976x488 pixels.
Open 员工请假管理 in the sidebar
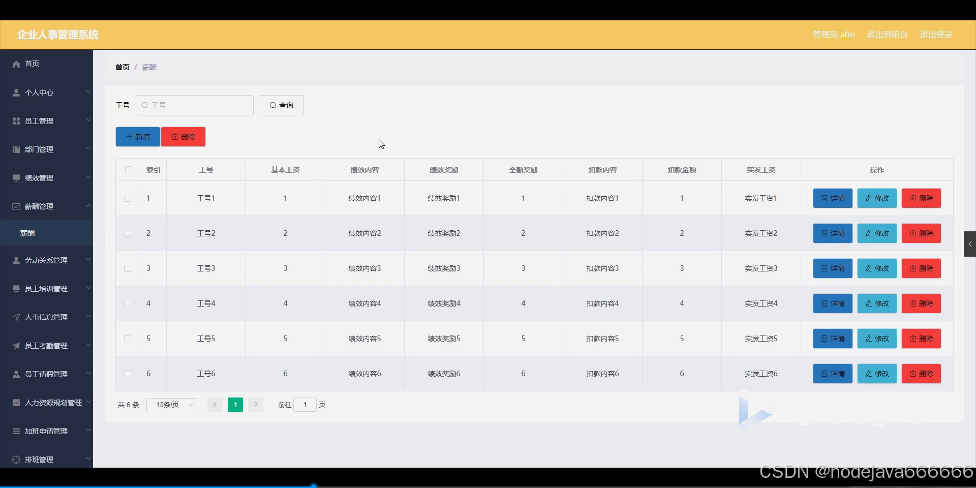(46, 374)
